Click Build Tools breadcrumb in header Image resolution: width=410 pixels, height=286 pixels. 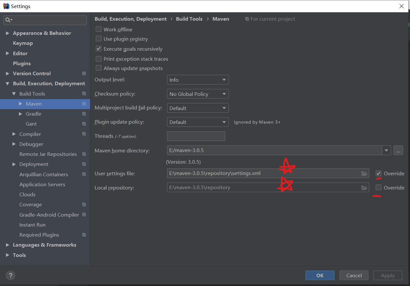[x=189, y=19]
